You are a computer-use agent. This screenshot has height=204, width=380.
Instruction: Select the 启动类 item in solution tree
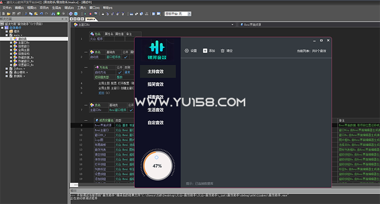click(22, 38)
